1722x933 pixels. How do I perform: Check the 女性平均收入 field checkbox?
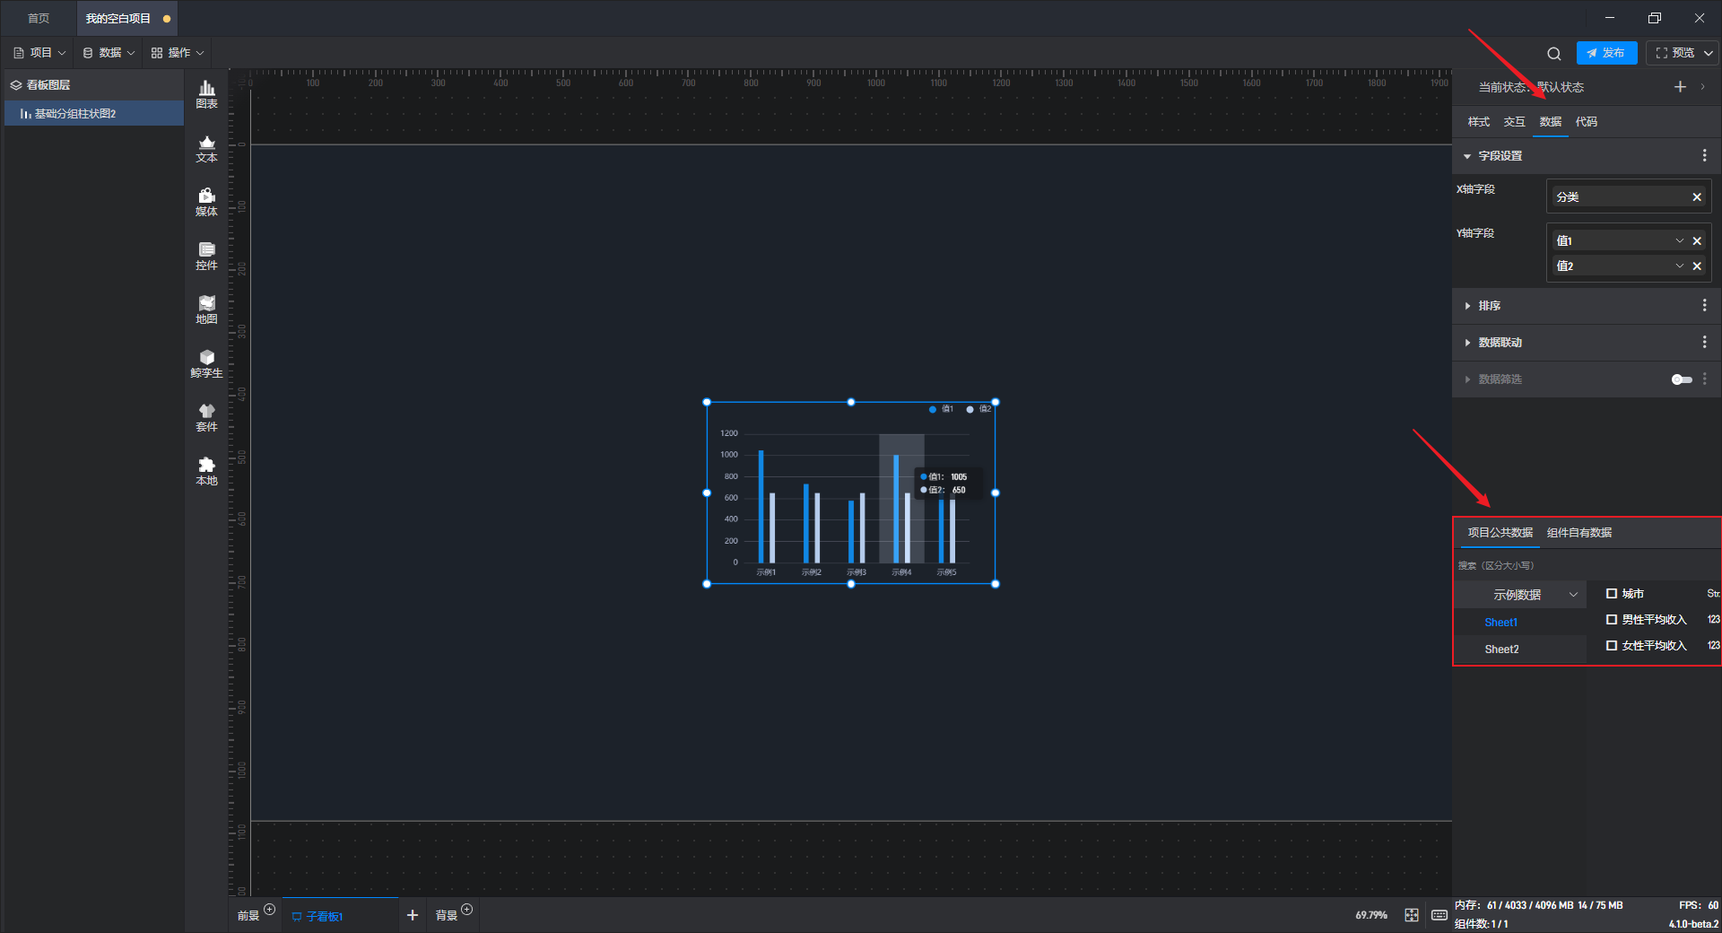(x=1612, y=646)
